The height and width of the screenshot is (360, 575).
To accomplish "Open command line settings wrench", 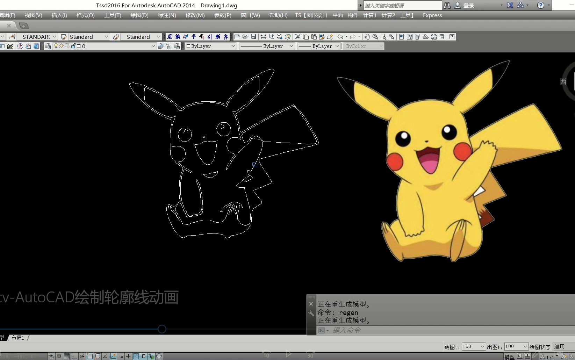I will [311, 313].
